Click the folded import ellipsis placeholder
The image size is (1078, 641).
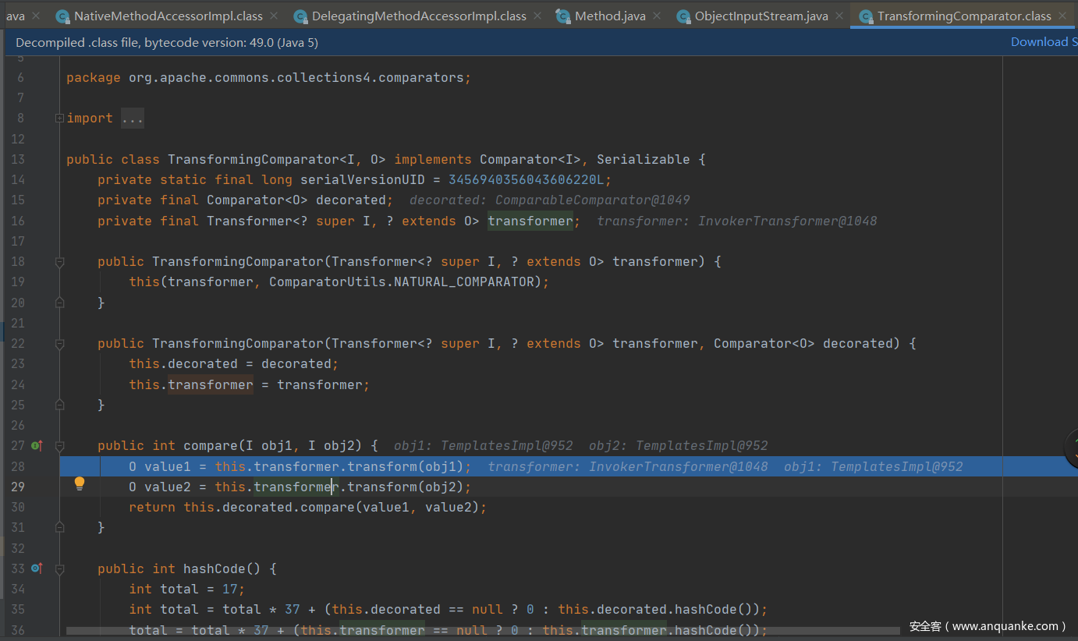coord(132,119)
